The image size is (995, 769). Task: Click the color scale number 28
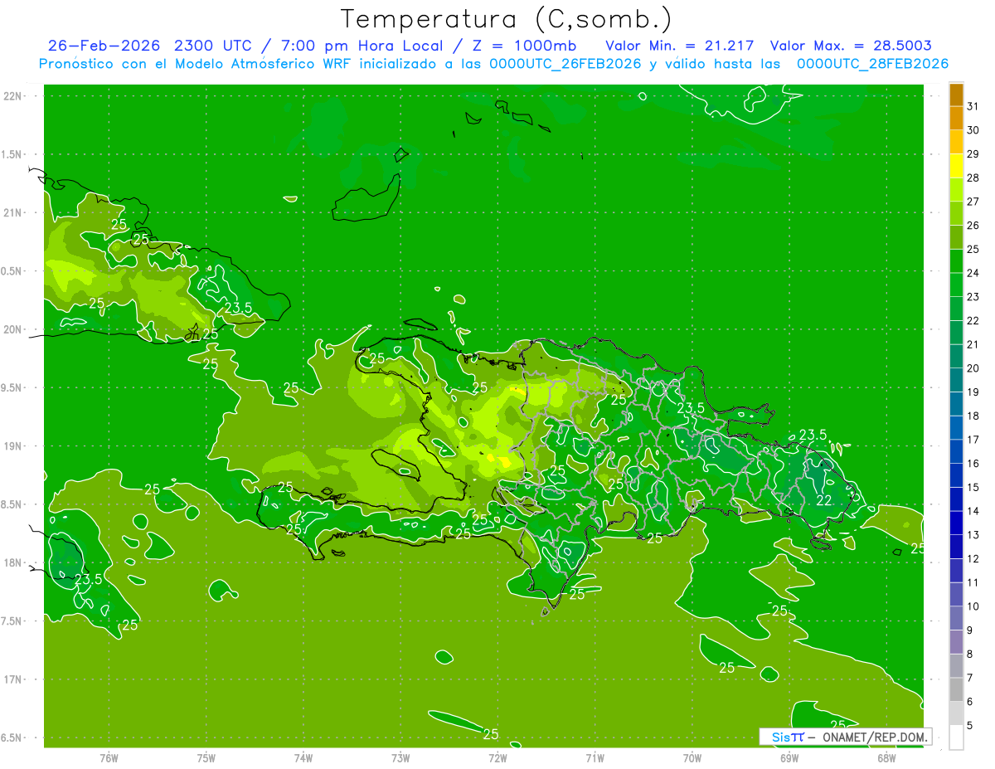click(973, 178)
